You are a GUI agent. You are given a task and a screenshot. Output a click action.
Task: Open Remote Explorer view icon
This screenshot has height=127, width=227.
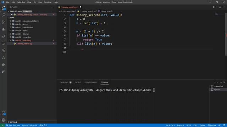tap(4, 43)
